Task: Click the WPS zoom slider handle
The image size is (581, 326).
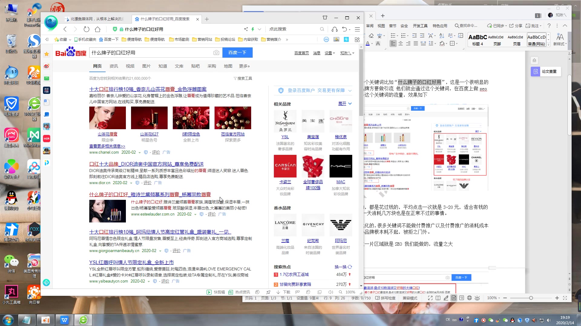Action: pyautogui.click(x=531, y=298)
